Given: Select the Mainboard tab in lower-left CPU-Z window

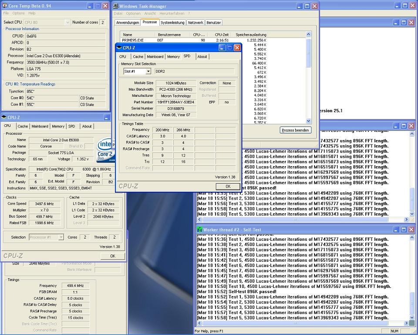Looking at the screenshot, I should 40,126.
